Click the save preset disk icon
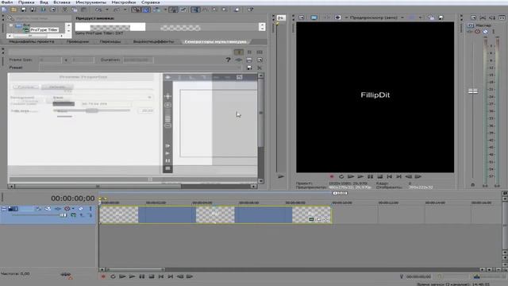 point(249,68)
